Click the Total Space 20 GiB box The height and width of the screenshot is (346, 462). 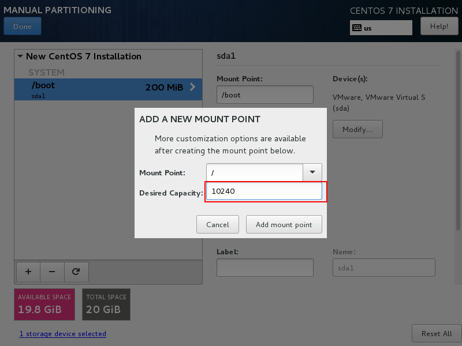point(106,304)
